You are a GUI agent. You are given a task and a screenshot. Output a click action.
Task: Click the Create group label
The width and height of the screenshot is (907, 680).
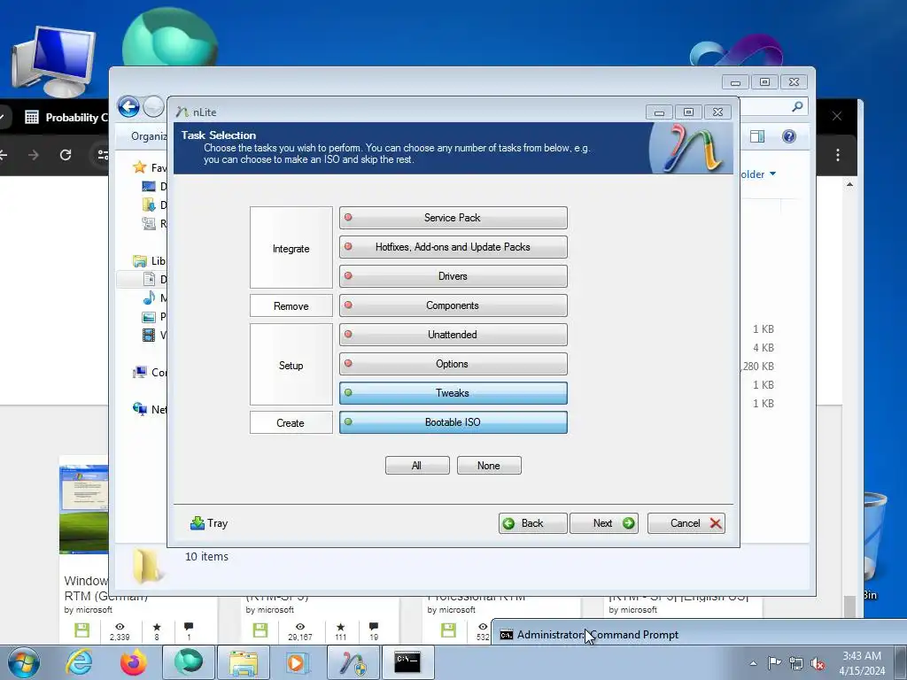(x=291, y=422)
